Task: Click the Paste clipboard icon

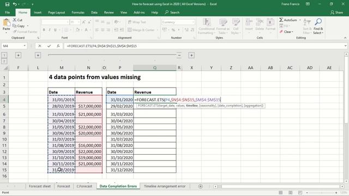Action: (x=6, y=23)
